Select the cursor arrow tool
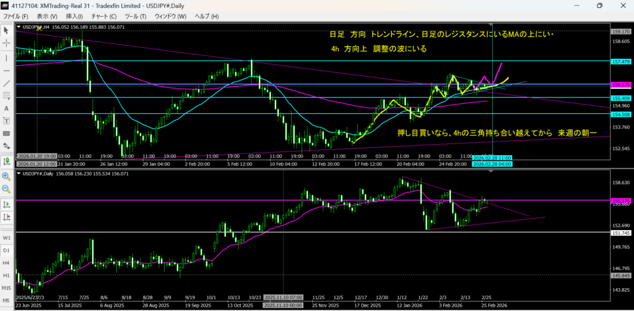 pyautogui.click(x=6, y=30)
